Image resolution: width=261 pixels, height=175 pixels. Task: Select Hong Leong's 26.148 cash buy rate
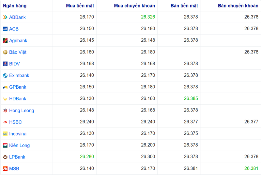tap(87, 110)
